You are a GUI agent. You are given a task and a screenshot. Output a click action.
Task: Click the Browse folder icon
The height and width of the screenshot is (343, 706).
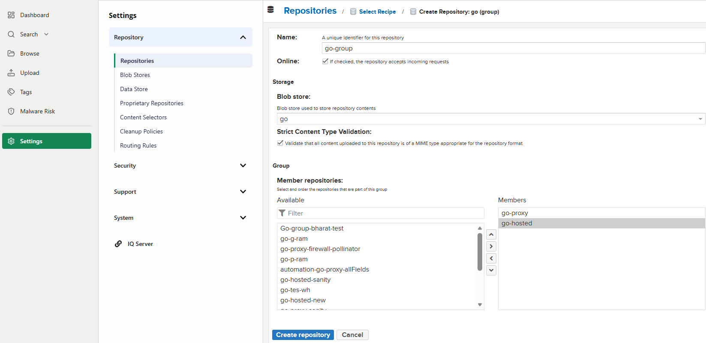pyautogui.click(x=11, y=53)
